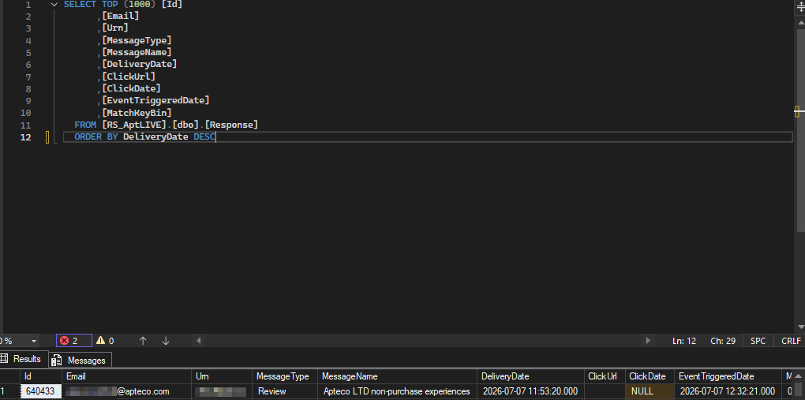805x400 pixels.
Task: Click the results grid scroll up arrow
Action: click(x=799, y=376)
